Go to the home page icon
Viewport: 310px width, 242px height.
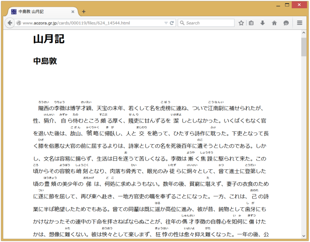coord(274,23)
